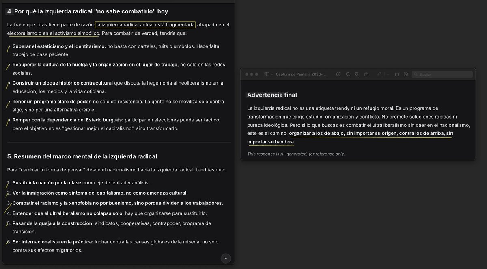Click boxed text 'la izquierda radical actual está fragmentada'
This screenshot has height=269, width=487.
coord(145,25)
